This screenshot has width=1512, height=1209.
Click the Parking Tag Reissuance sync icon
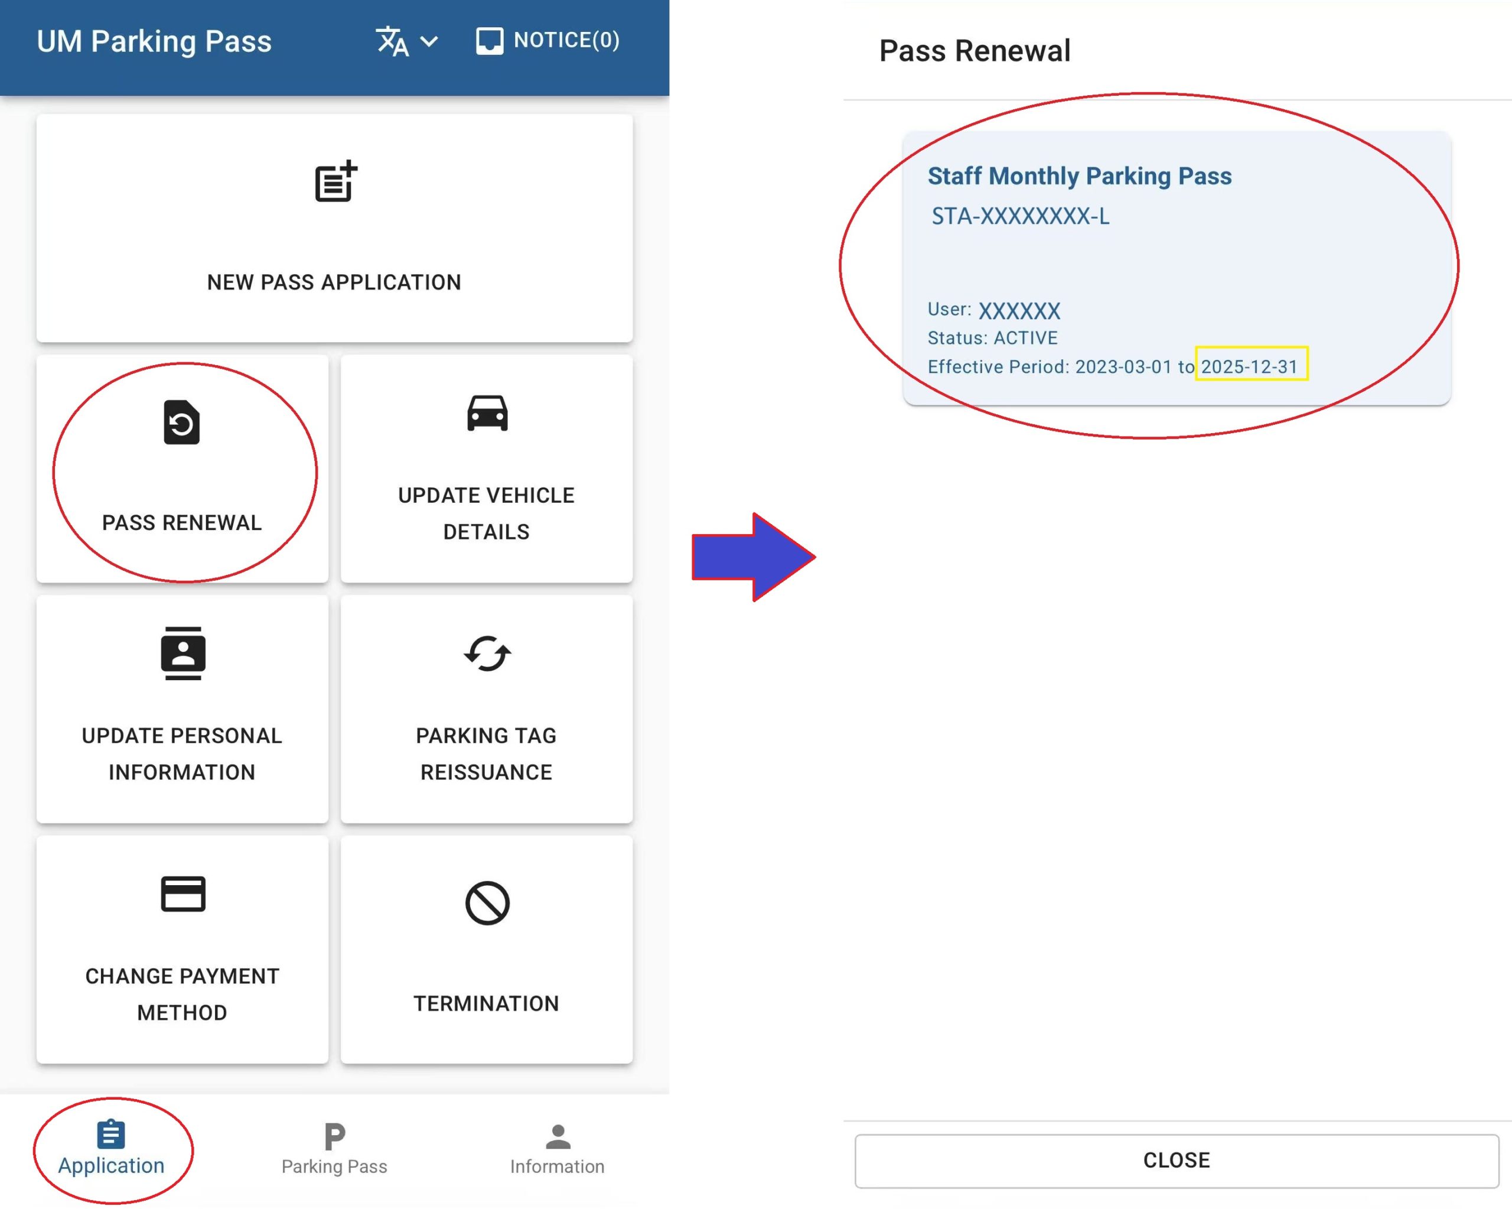pyautogui.click(x=487, y=654)
